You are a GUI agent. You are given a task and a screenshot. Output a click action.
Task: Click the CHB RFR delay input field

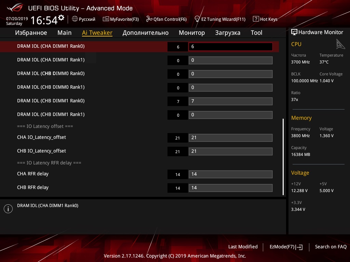[x=231, y=188]
